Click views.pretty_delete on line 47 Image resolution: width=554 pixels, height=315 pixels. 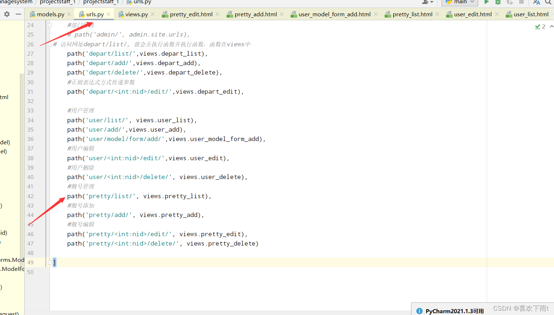[x=221, y=243]
